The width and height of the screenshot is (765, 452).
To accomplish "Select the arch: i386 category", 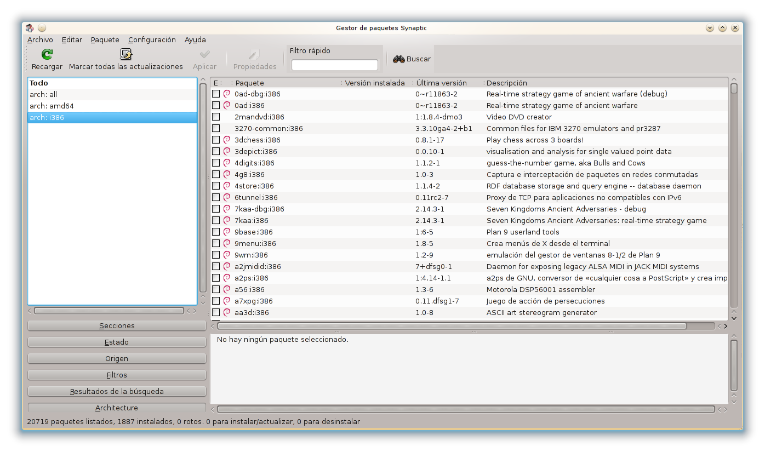I will click(112, 117).
